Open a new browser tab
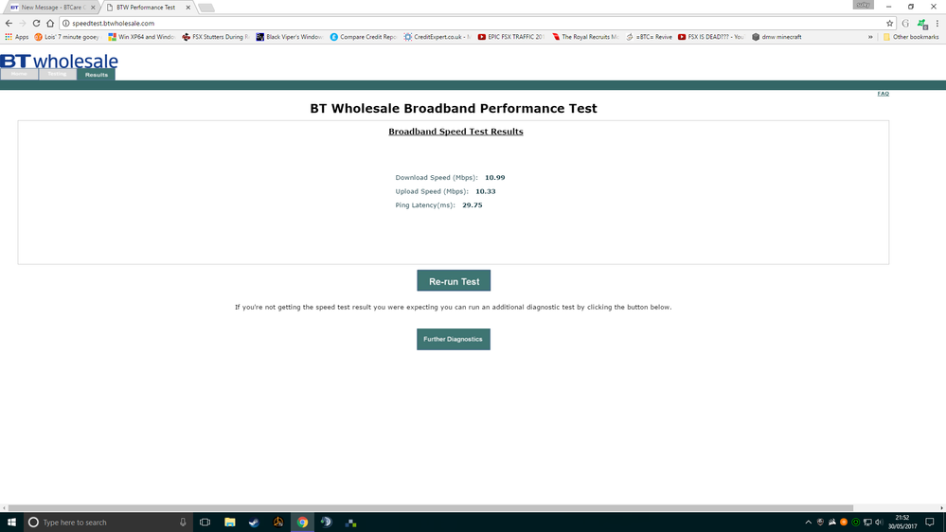 click(x=205, y=8)
